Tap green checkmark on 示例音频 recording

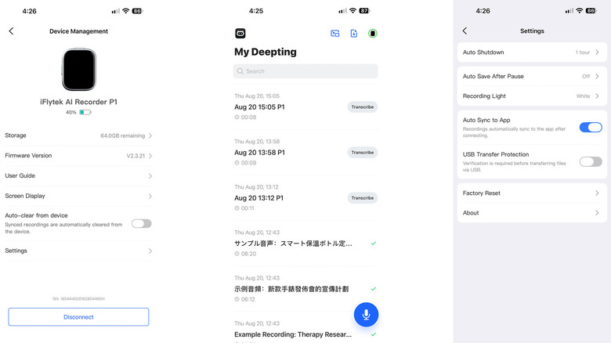(374, 289)
